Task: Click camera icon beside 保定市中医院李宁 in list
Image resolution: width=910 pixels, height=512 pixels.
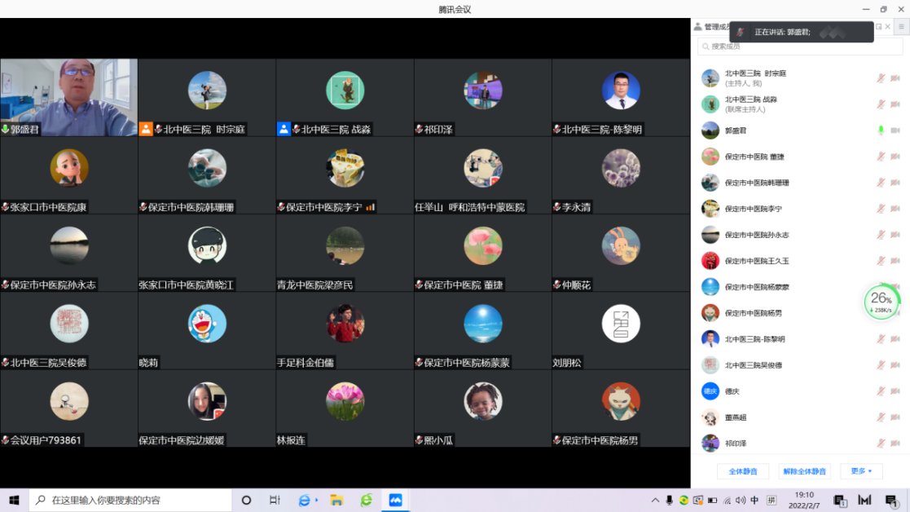Action: 895,209
